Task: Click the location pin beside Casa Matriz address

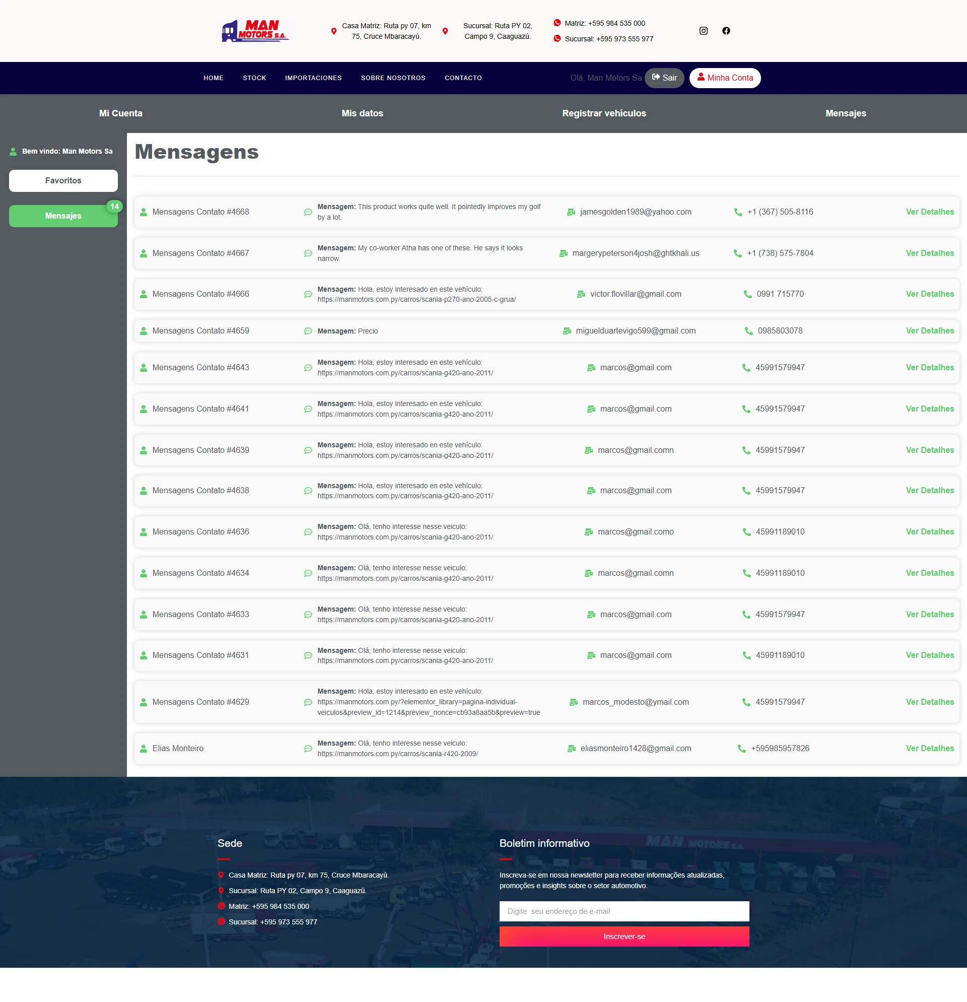Action: point(334,31)
